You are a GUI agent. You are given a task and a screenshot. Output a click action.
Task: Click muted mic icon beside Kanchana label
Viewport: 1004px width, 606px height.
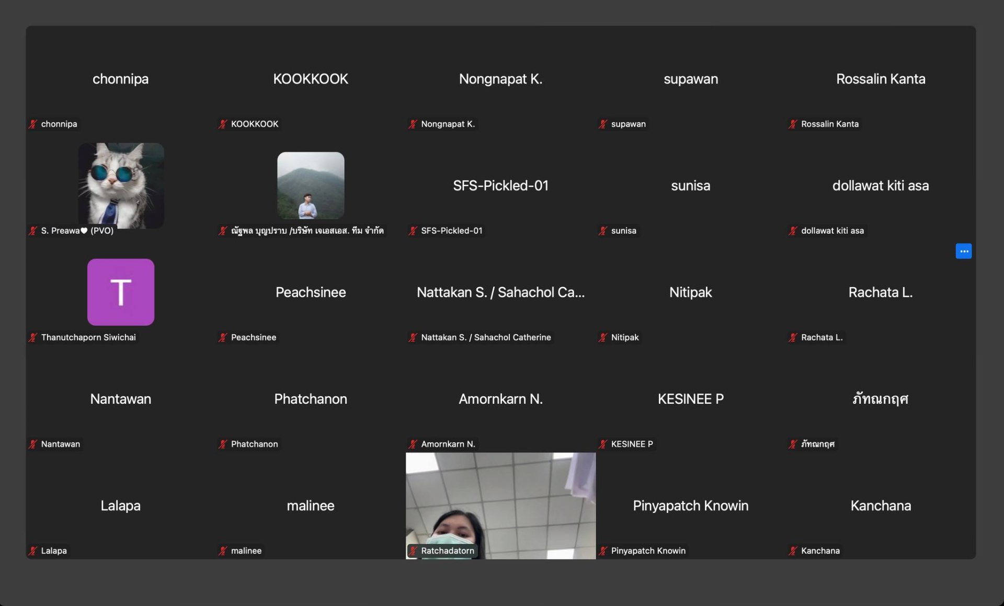coord(793,551)
